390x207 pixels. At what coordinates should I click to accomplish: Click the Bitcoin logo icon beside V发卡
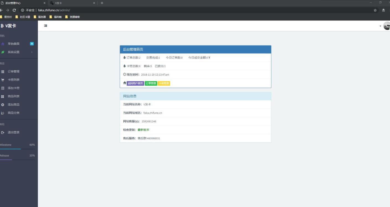(2, 26)
